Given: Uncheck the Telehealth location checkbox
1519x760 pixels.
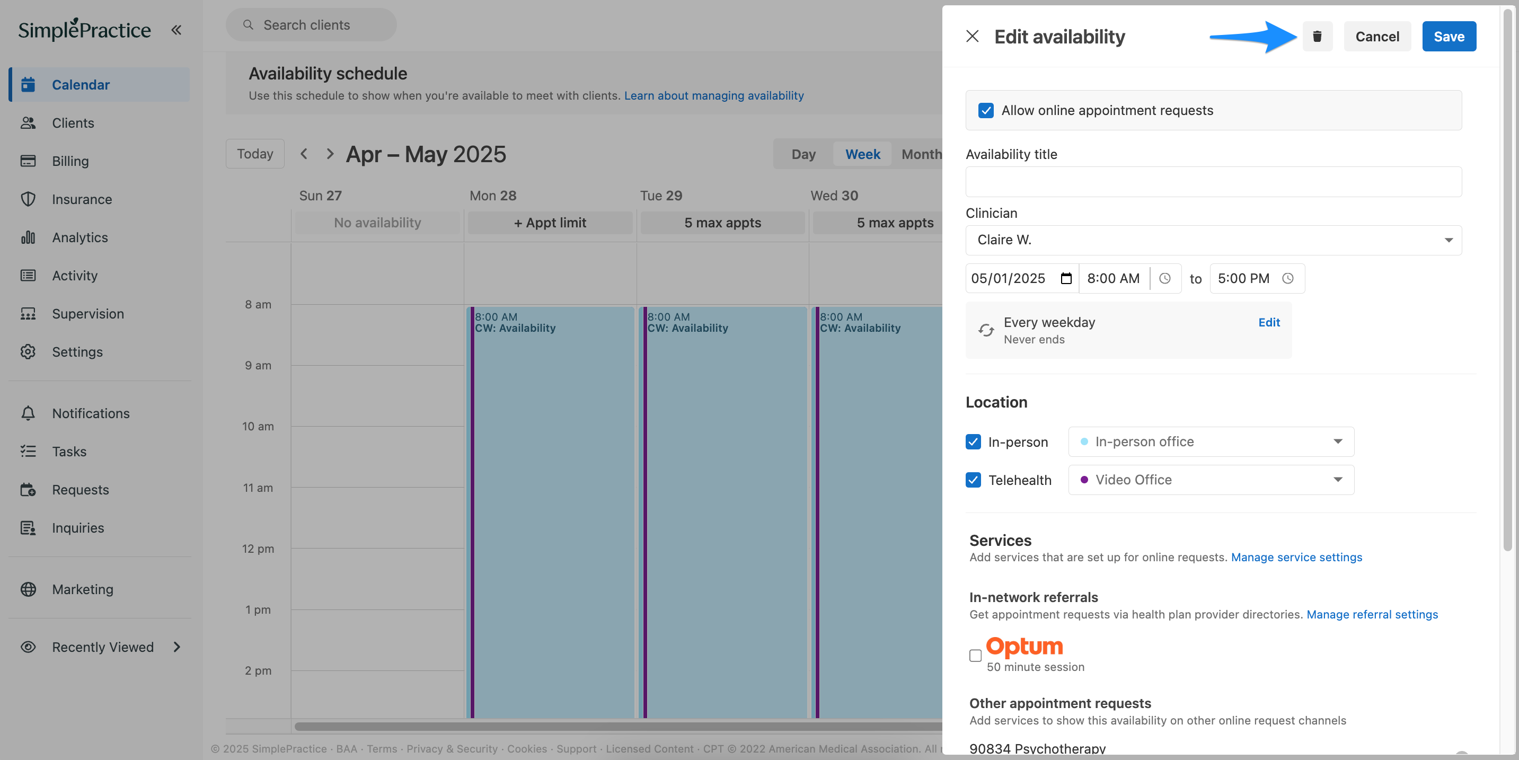Looking at the screenshot, I should pos(973,480).
